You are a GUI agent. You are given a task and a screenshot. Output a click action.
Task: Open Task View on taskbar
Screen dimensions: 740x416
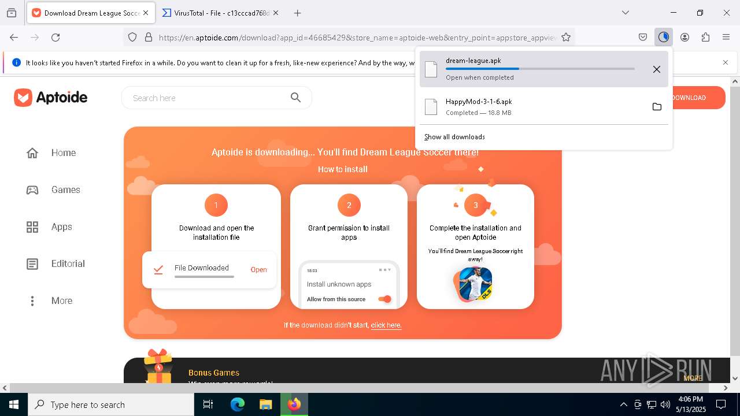208,404
